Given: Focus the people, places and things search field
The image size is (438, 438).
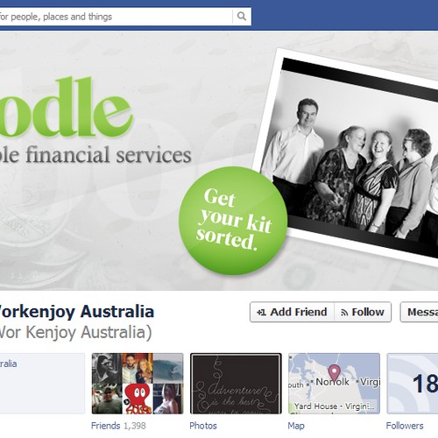Looking at the screenshot, I should tap(117, 17).
